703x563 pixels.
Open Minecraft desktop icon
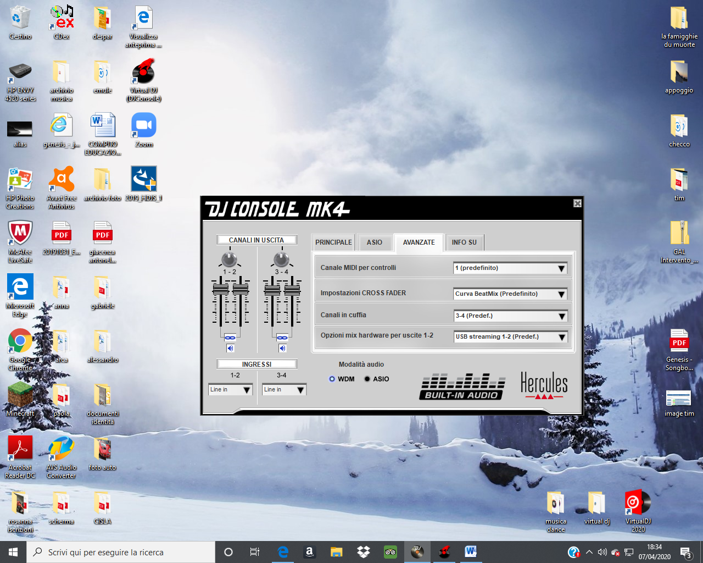20,399
